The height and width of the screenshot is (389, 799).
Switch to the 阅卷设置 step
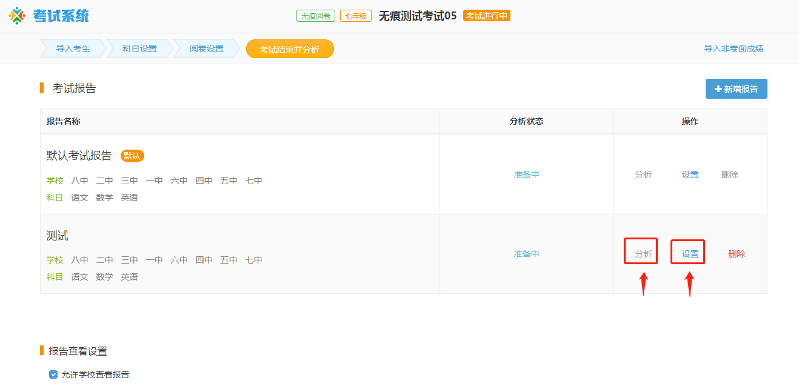(x=207, y=49)
